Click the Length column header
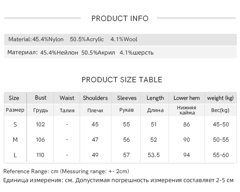Viewport: 240px width, 192px height. pos(155,98)
